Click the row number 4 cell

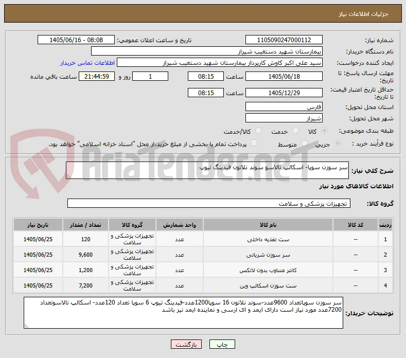[x=385, y=285]
